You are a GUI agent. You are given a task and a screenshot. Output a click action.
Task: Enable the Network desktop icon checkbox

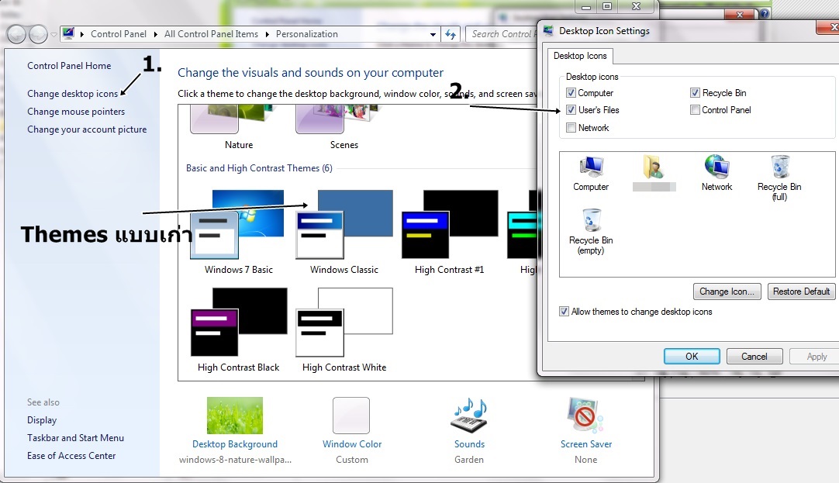(x=571, y=128)
